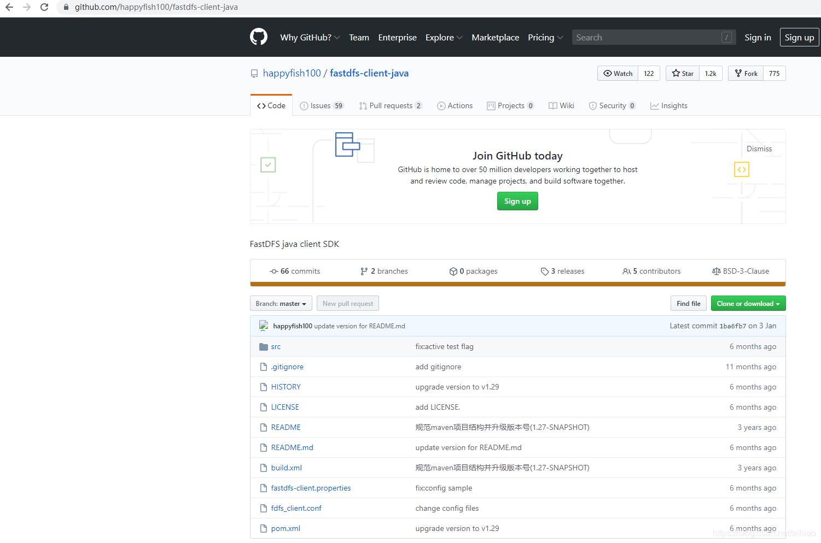Open GitHub home via Octocat logo

(x=259, y=37)
